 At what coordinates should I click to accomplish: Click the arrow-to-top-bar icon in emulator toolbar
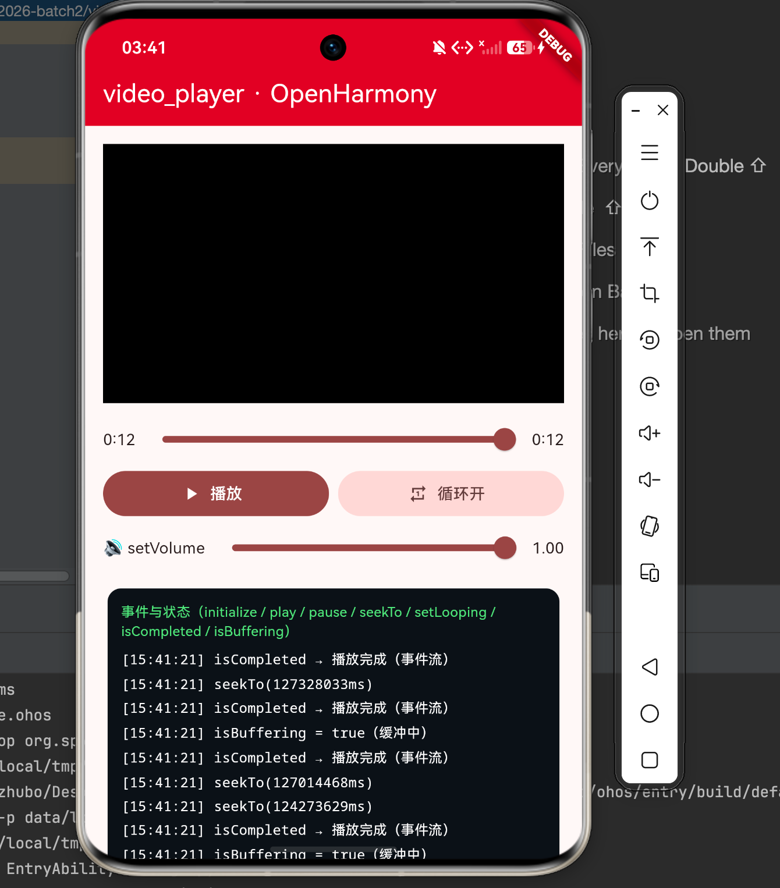pos(650,247)
